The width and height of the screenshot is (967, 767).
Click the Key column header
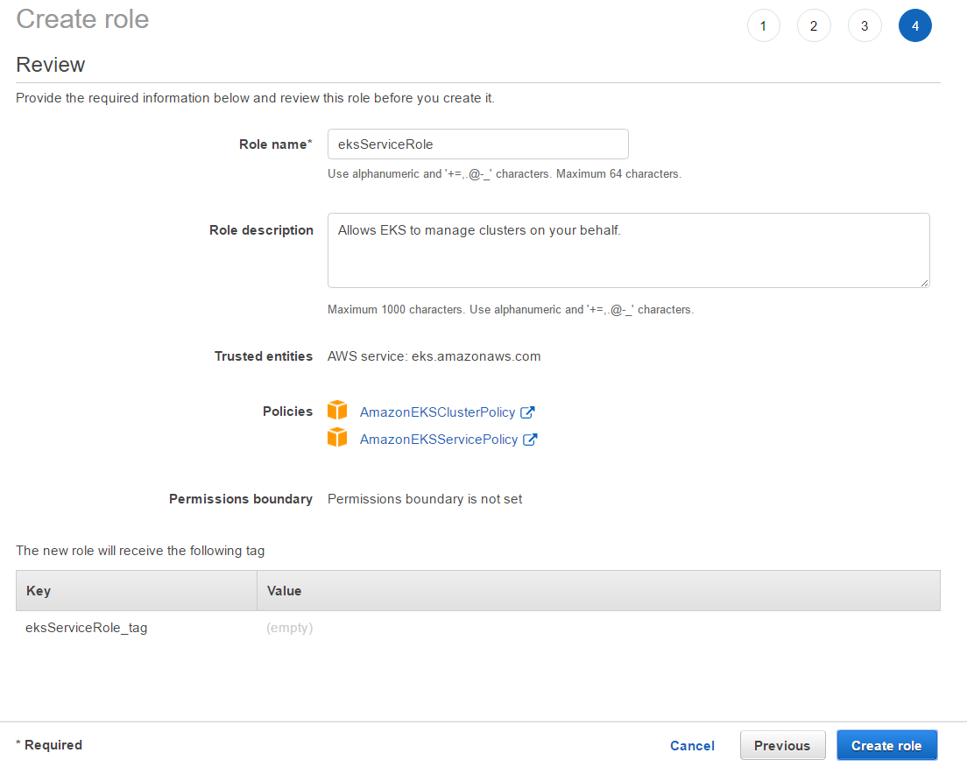(137, 591)
